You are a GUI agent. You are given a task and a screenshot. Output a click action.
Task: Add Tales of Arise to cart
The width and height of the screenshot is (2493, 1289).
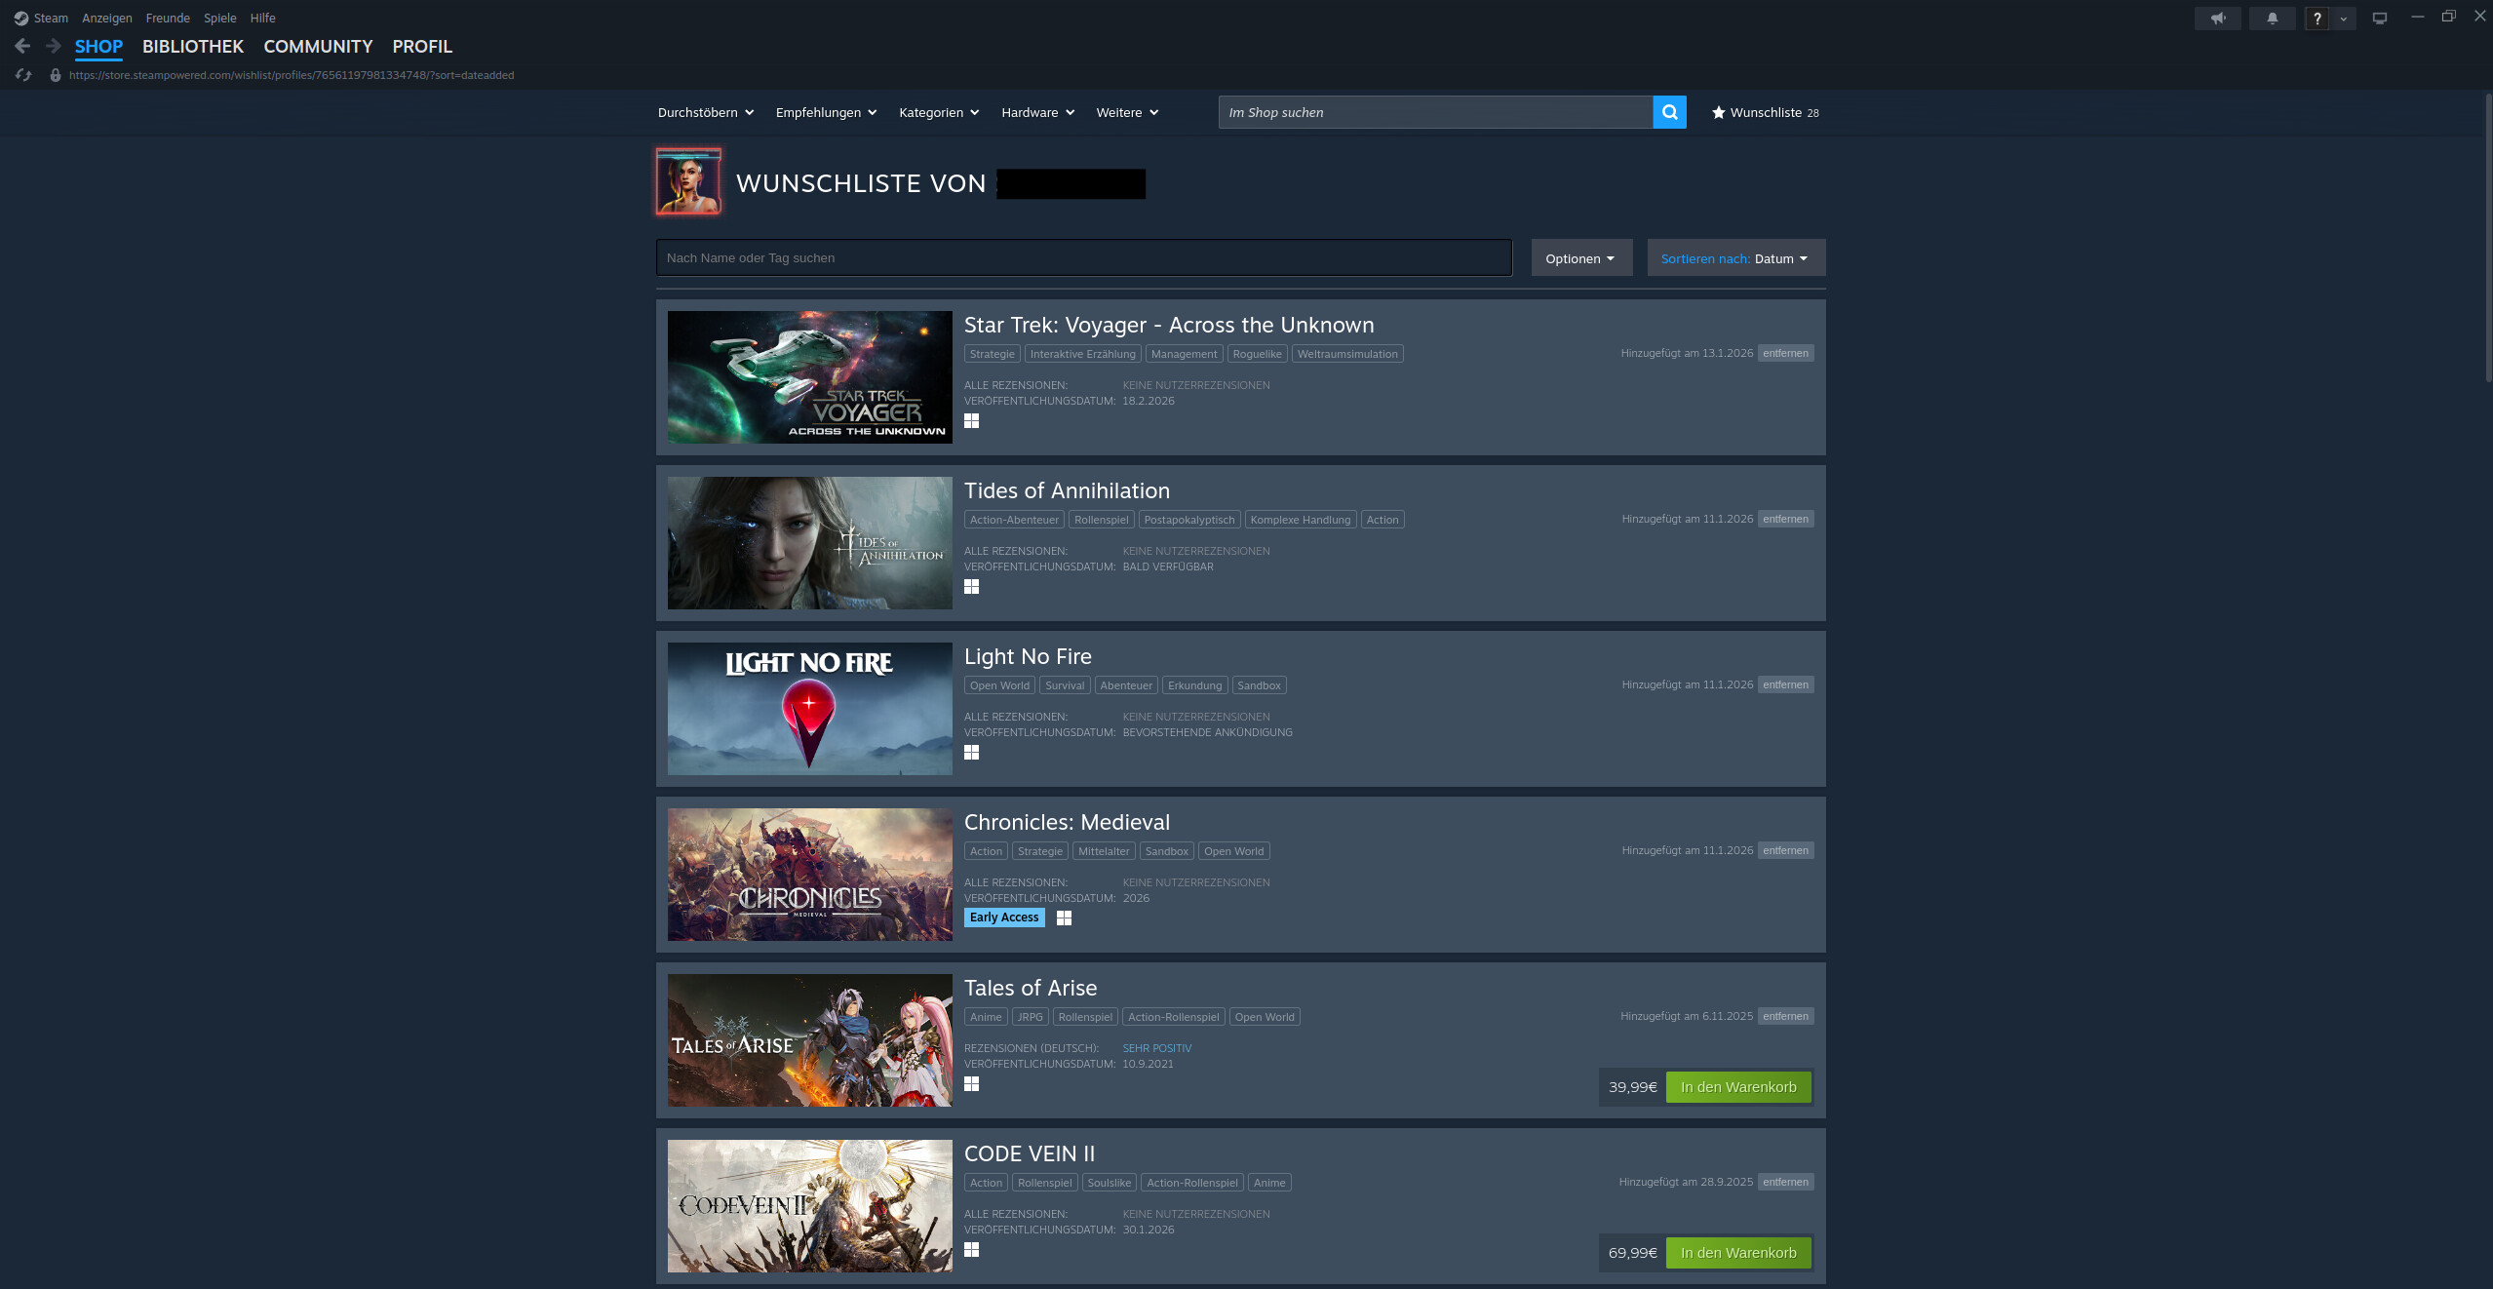(x=1737, y=1087)
